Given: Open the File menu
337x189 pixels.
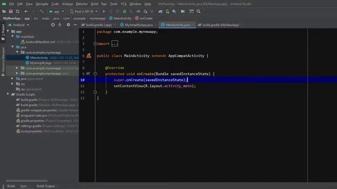Looking at the screenshot, I should 12,4.
